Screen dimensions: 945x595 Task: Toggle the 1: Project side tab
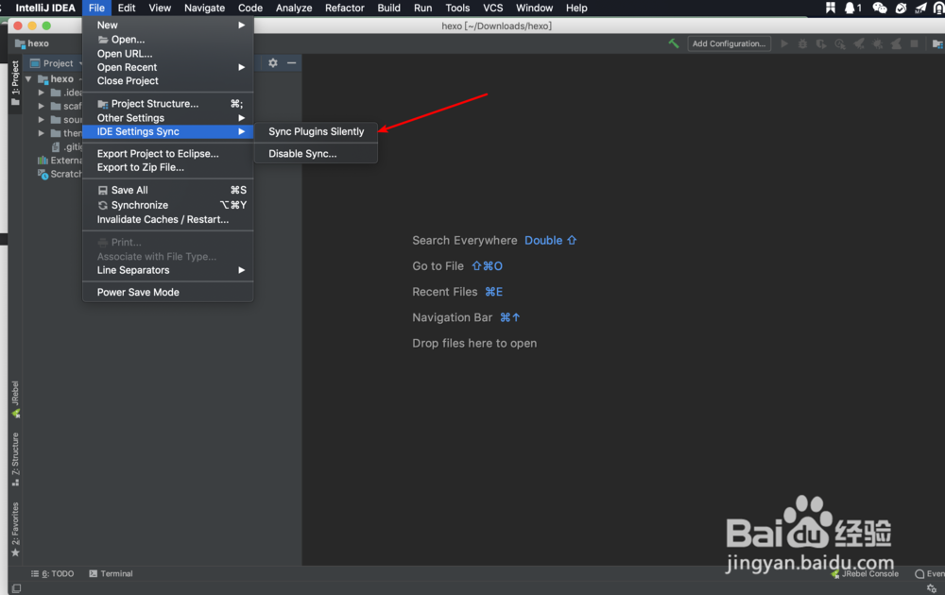click(16, 83)
